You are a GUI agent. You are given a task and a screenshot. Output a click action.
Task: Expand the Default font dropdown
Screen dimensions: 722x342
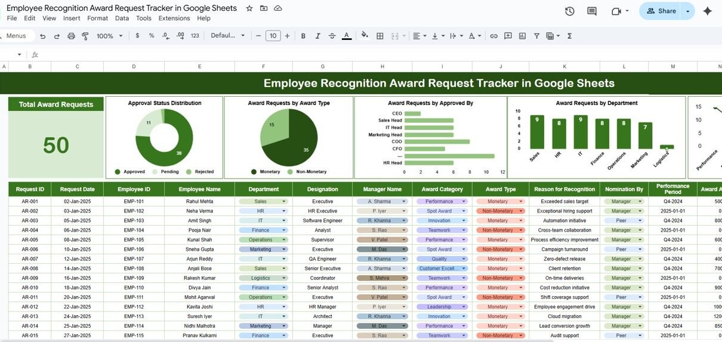[x=227, y=36]
